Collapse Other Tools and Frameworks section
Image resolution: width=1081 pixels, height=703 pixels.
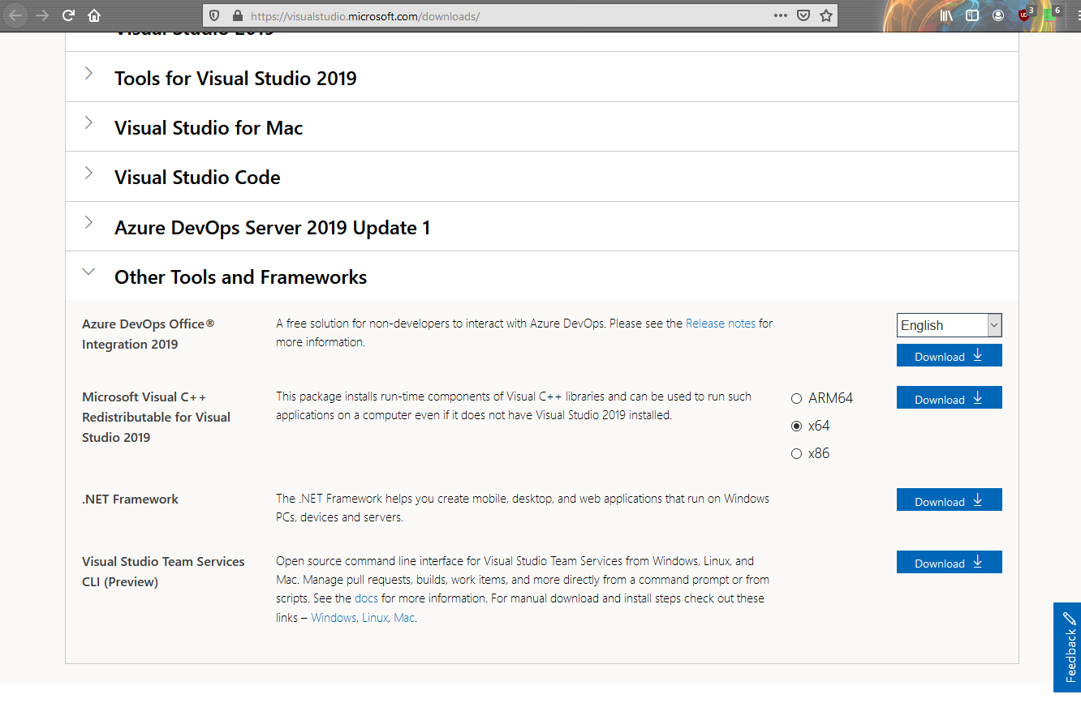[542, 276]
